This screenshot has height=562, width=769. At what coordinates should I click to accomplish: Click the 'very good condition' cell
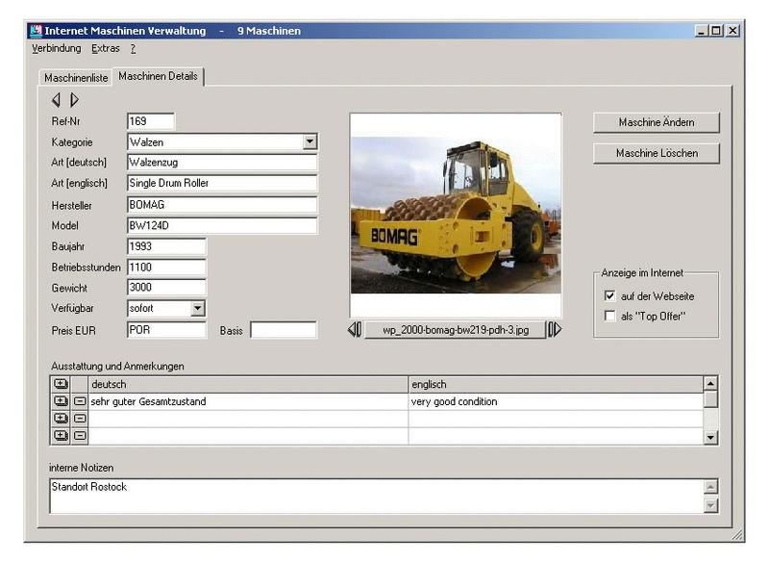[556, 401]
